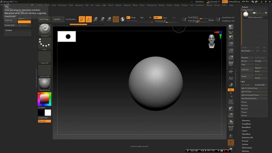This screenshot has width=272, height=153.
Task: Open the MatCap Gray material picker
Action: [45, 85]
